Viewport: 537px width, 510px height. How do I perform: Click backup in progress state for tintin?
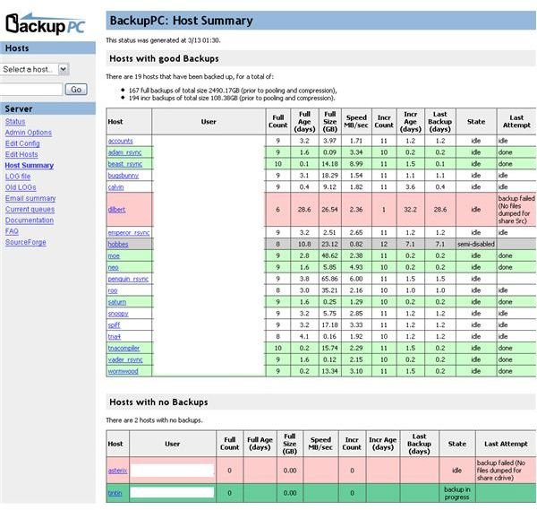[456, 493]
